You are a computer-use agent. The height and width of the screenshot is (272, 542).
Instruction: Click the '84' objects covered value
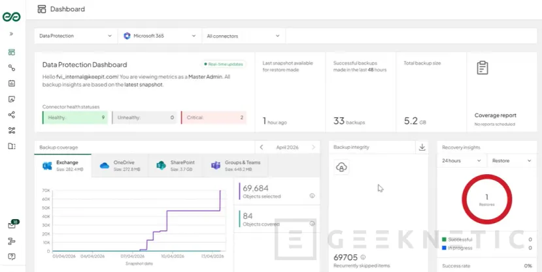pos(248,216)
